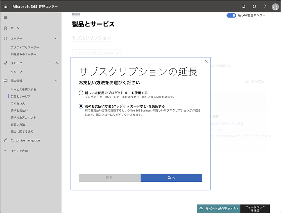This screenshot has height=213, width=281.
Task: Open サービスを購入する in the navigation
Action: [x=24, y=89]
